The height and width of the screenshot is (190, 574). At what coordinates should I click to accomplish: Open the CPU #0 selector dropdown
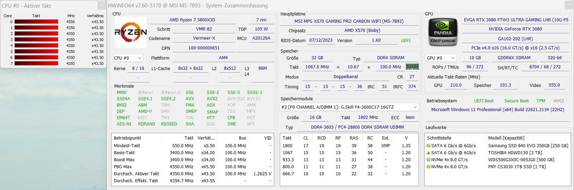tap(128, 58)
